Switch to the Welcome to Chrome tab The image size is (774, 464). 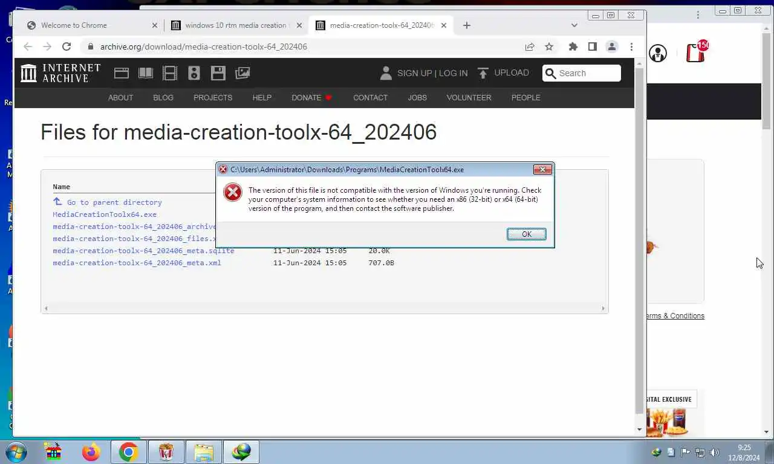[91, 25]
